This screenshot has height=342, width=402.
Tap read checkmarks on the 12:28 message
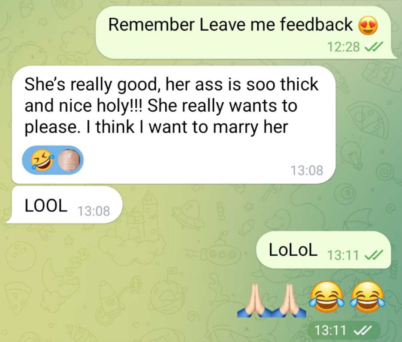tap(373, 47)
